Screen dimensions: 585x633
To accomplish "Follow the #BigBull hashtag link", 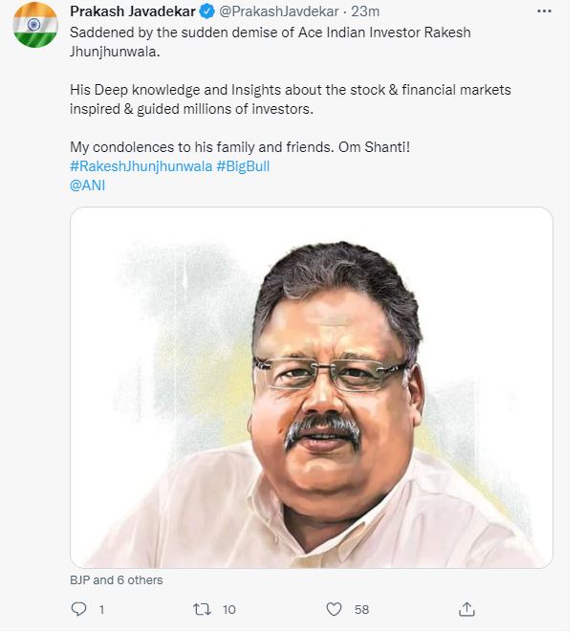I will coord(249,166).
